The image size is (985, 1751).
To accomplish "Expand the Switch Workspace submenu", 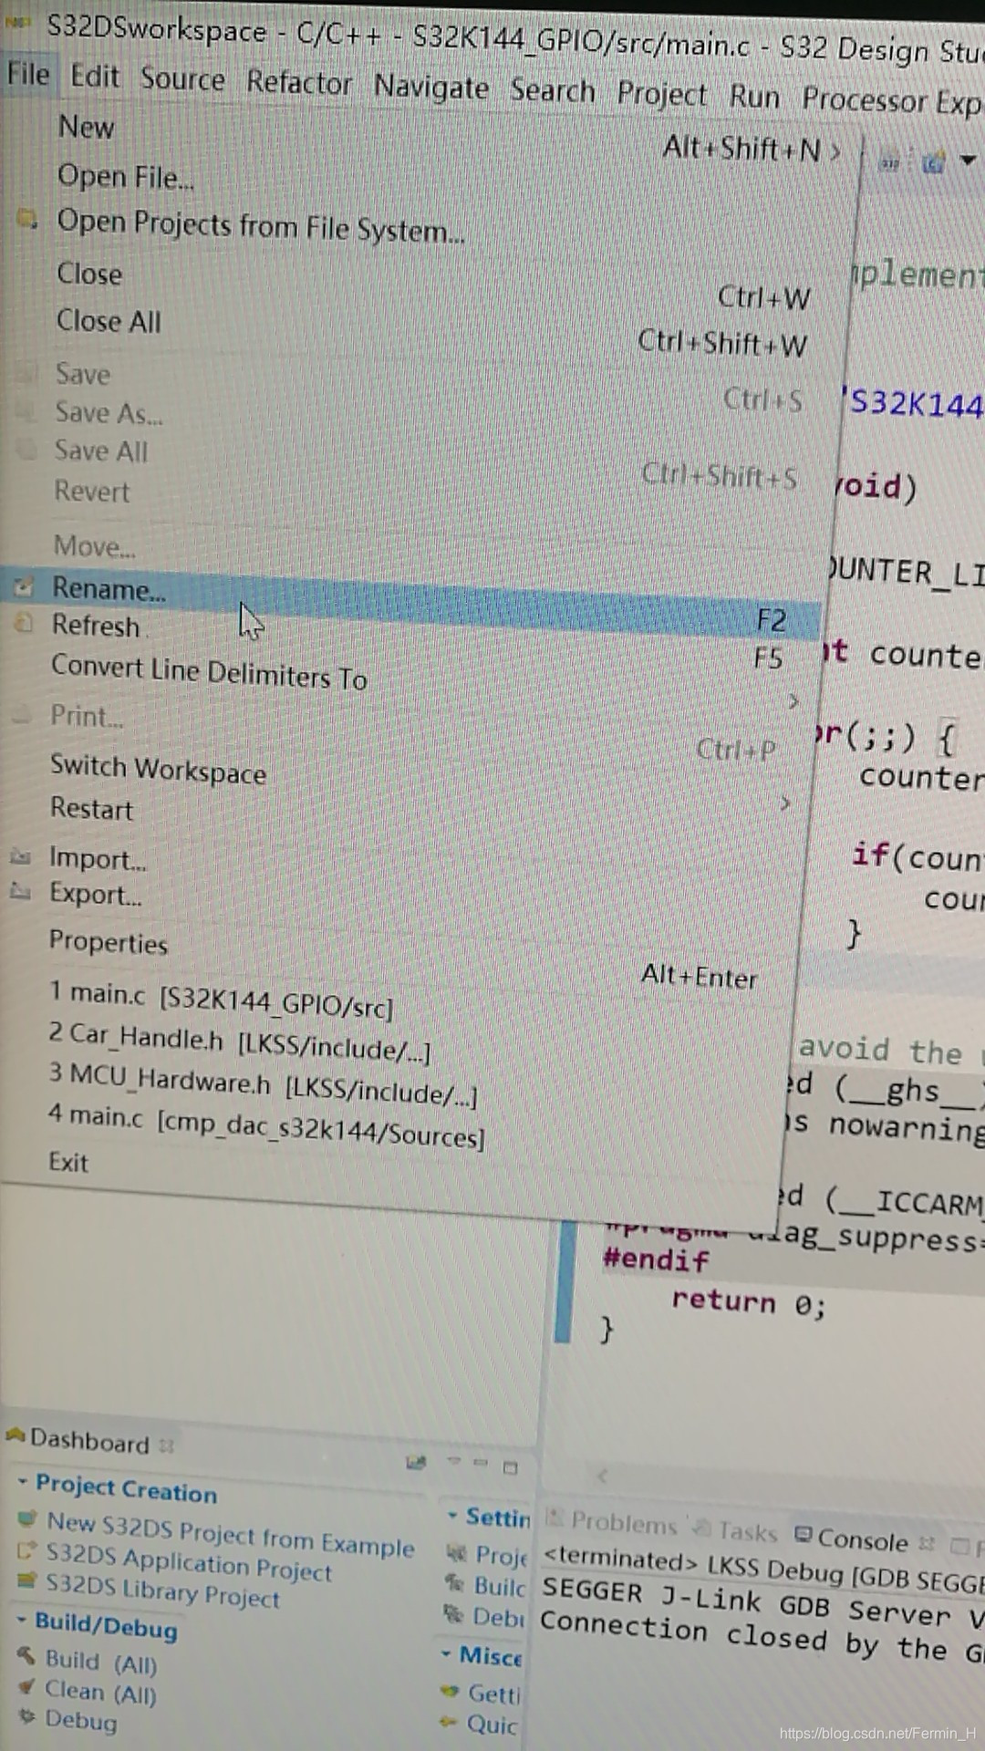I will point(785,803).
